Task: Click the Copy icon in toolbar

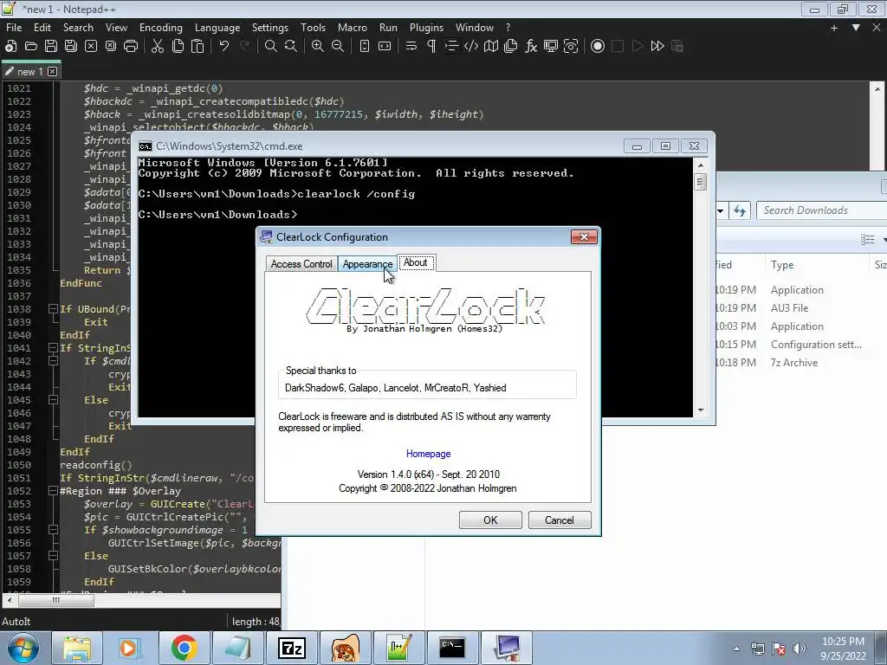Action: [178, 47]
